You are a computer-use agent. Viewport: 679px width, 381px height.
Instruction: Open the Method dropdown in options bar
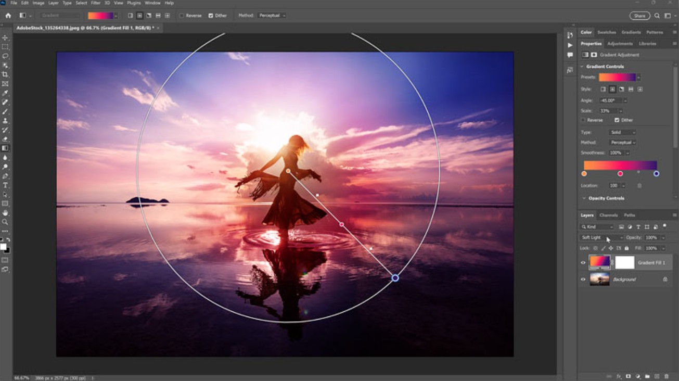(x=271, y=16)
